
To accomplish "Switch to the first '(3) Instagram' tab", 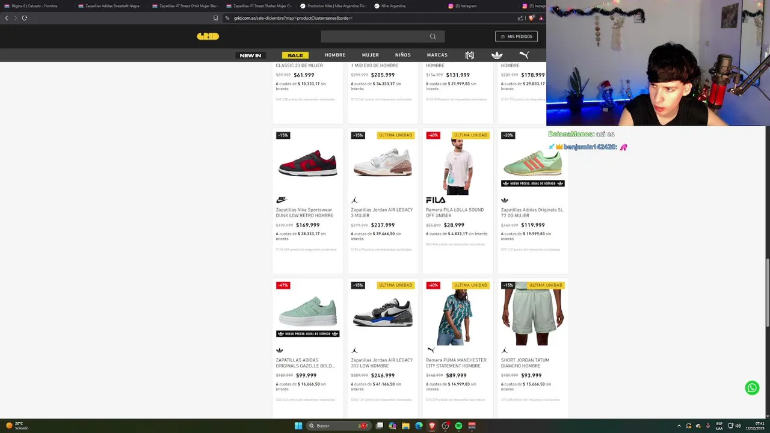I will tap(463, 6).
